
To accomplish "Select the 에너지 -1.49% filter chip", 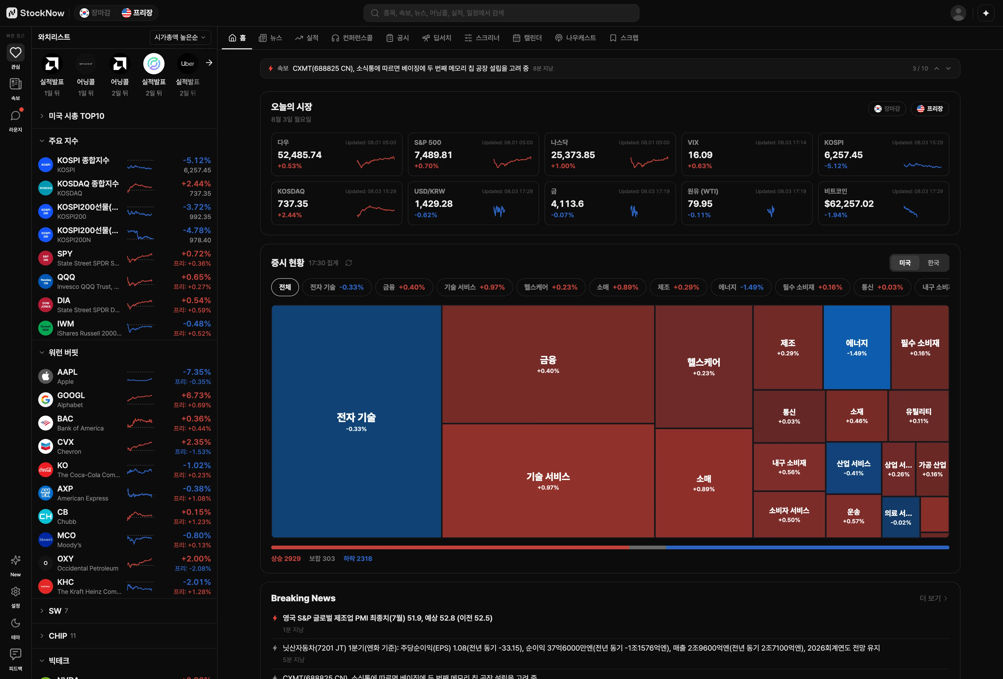I will click(x=741, y=287).
